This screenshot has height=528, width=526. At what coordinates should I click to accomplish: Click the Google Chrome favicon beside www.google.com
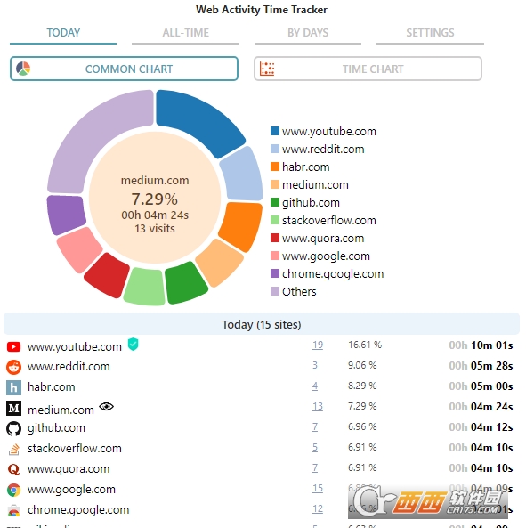[x=14, y=490]
